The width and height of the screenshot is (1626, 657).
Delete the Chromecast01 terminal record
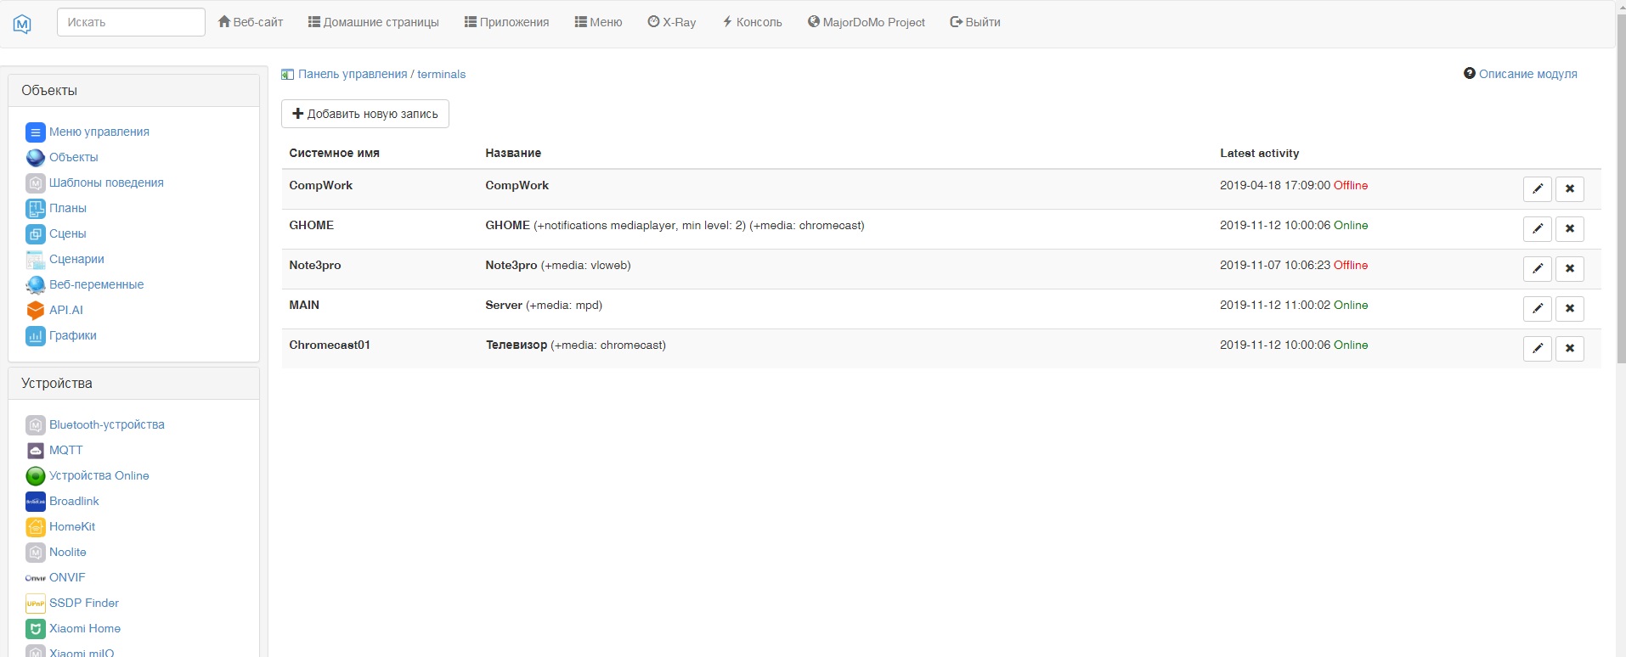coord(1570,348)
